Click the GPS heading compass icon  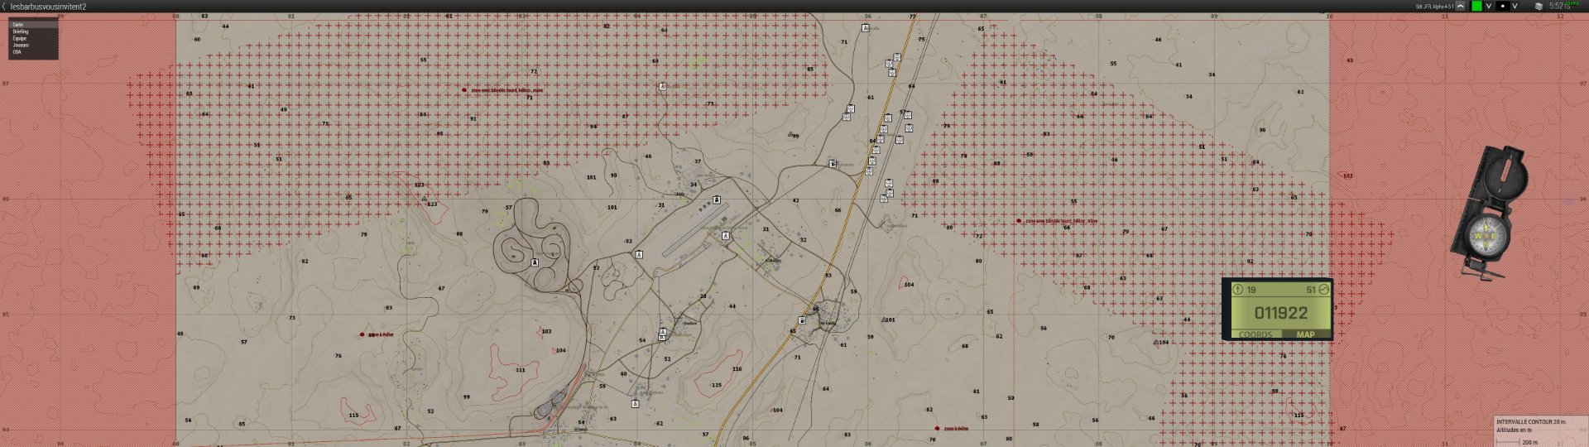[1238, 290]
